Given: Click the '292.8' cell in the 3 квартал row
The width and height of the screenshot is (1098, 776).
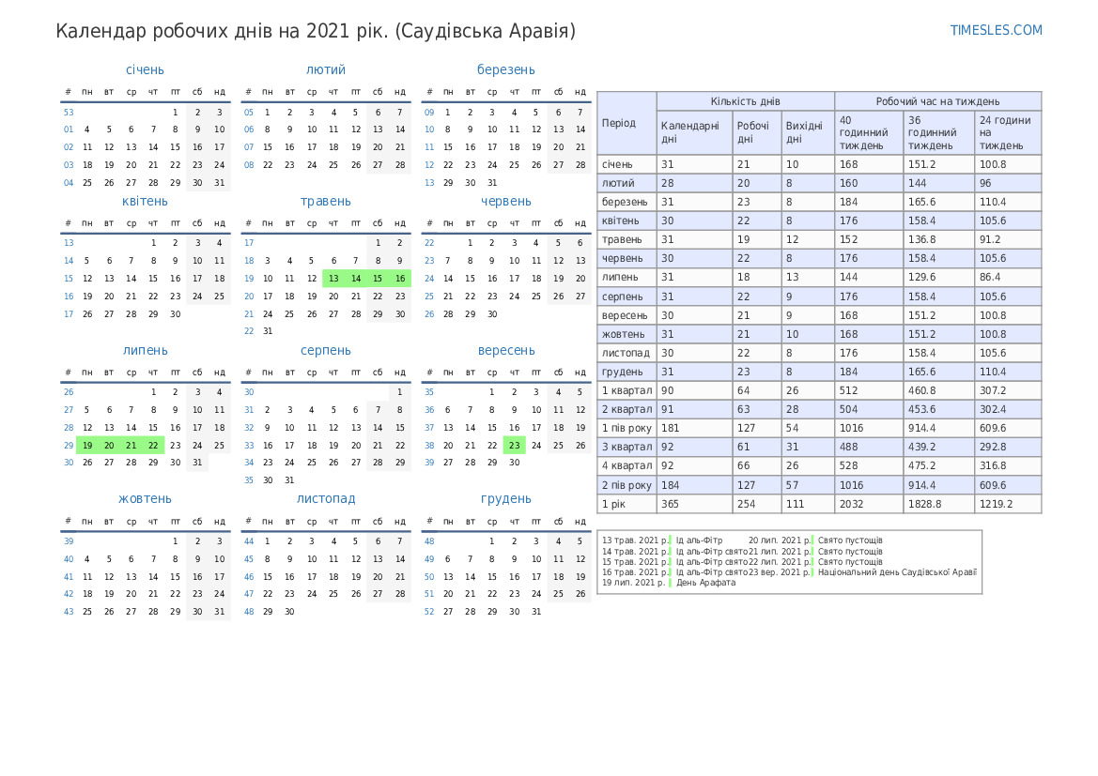Looking at the screenshot, I should (1008, 447).
